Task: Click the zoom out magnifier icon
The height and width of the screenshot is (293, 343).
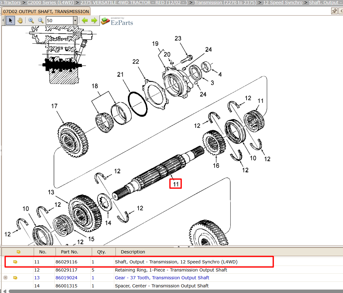Action: pyautogui.click(x=41, y=21)
